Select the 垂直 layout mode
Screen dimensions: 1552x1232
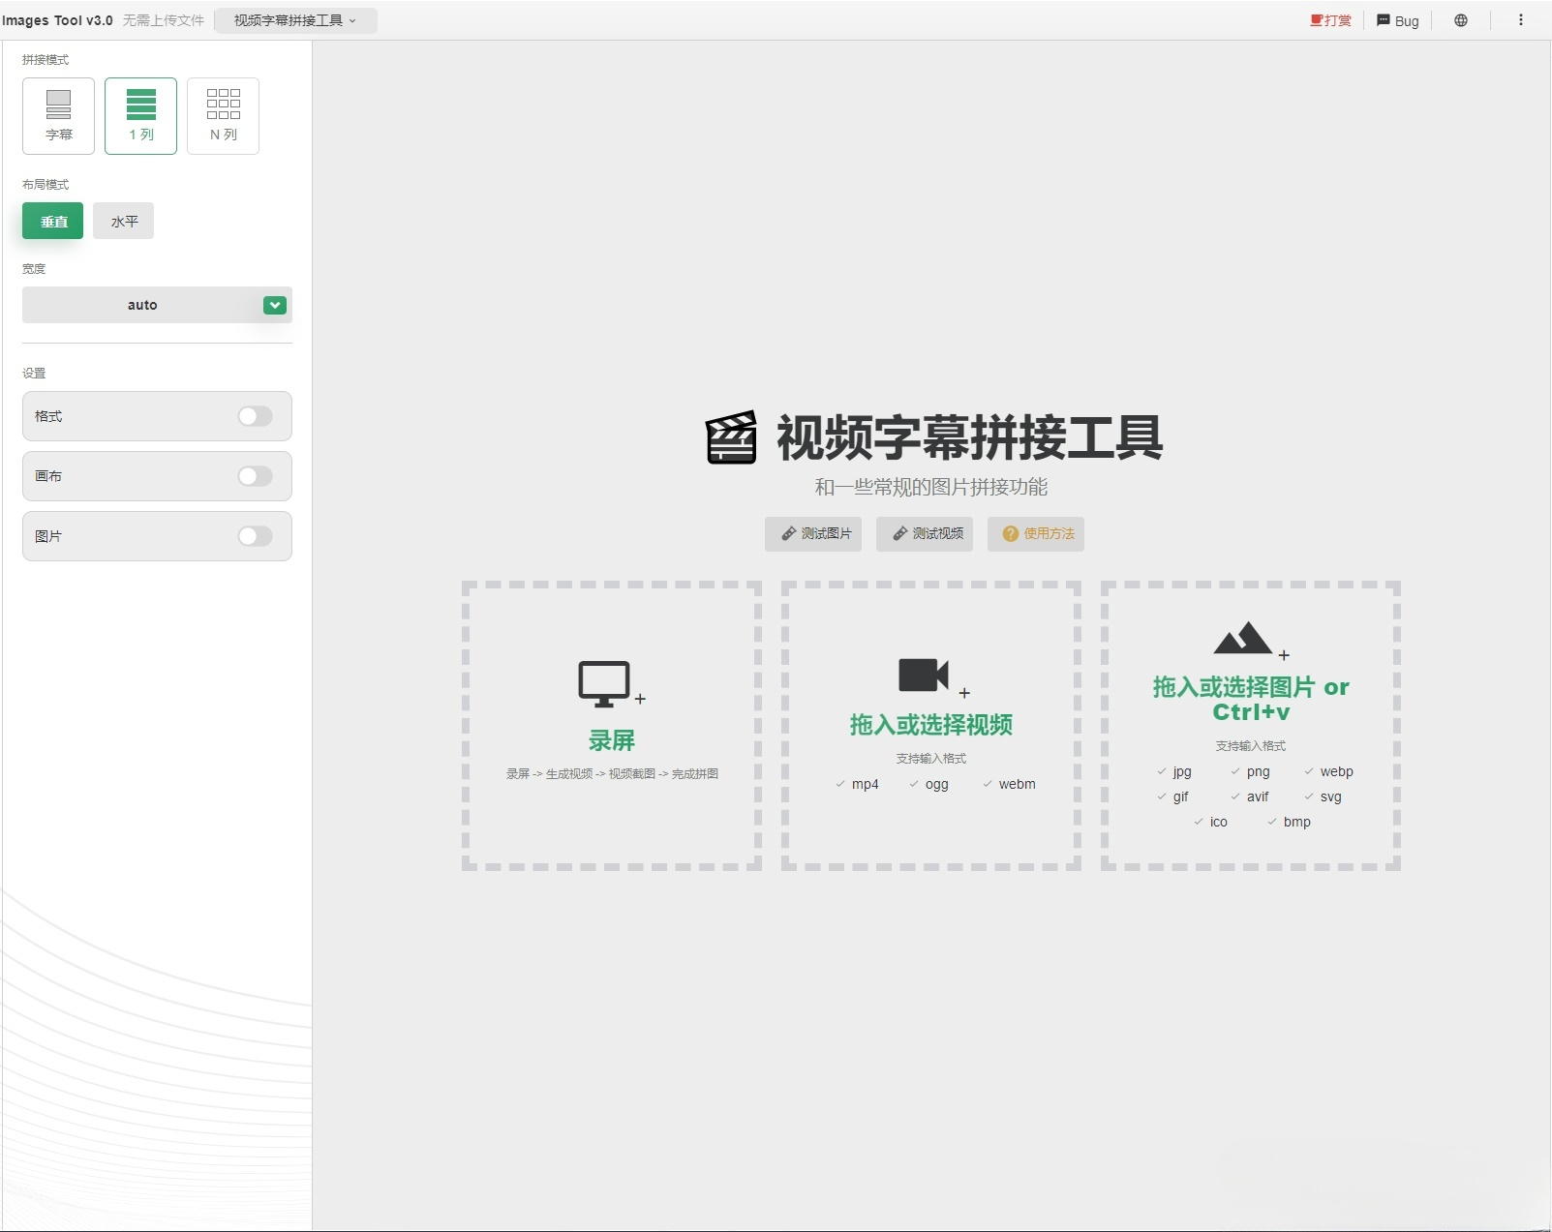coord(52,220)
